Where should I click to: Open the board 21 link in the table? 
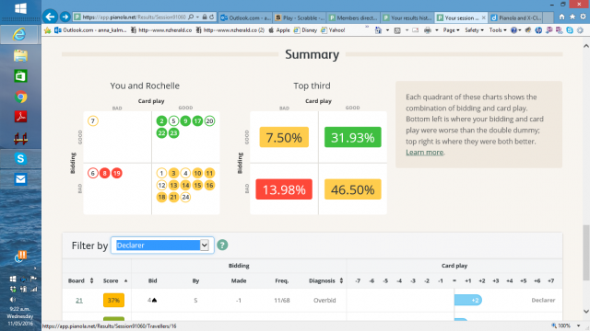[x=79, y=301]
